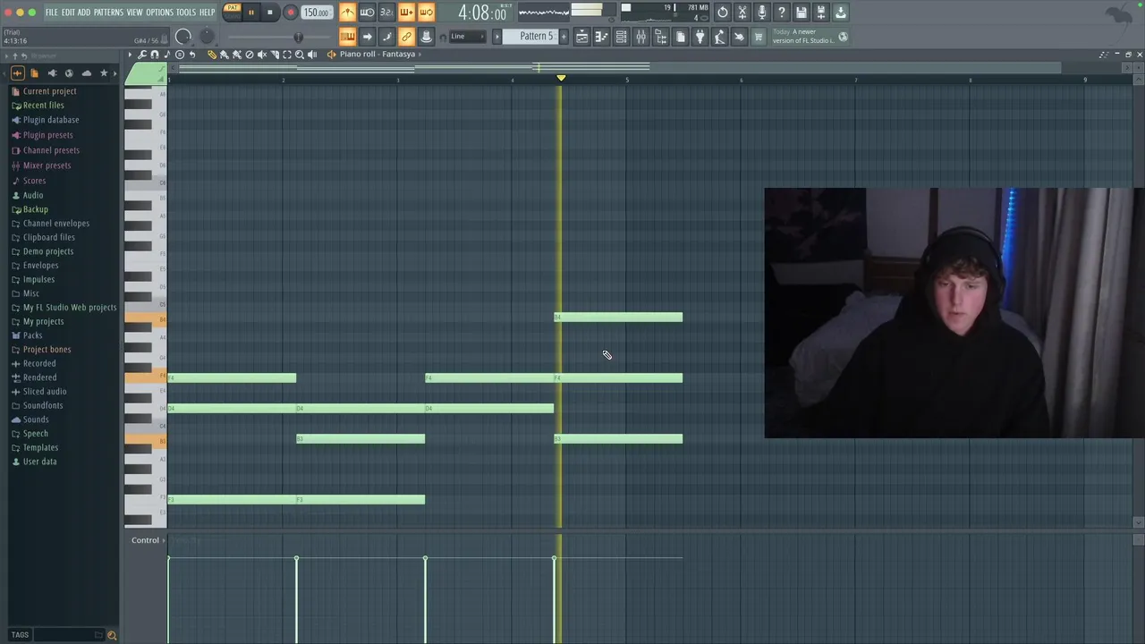Toggle the metronome button
Screen dimensions: 1145x644
pos(348,13)
